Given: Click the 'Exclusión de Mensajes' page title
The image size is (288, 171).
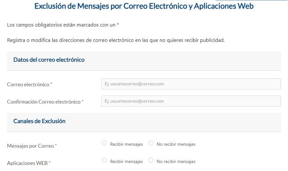Looking at the screenshot, I should 144,6.
